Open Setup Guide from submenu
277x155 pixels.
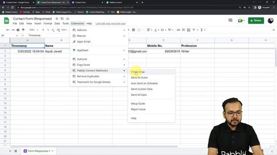[x=151, y=103]
